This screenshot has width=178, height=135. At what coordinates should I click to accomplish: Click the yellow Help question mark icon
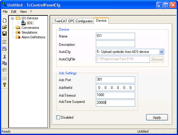click(4, 85)
